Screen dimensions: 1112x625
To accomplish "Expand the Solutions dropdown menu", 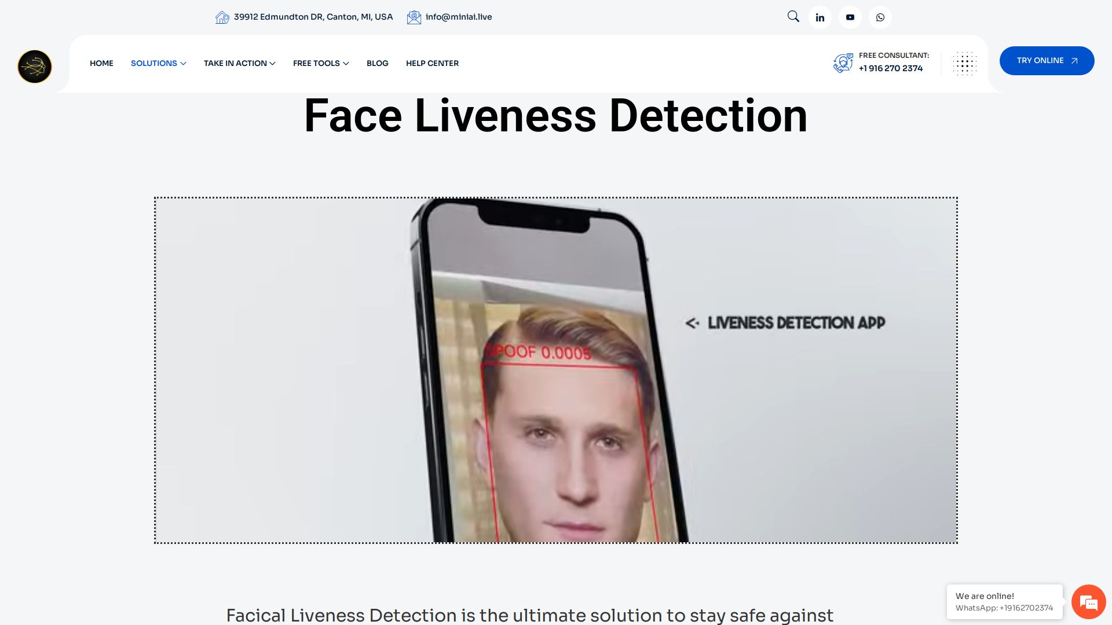I will coord(158,63).
